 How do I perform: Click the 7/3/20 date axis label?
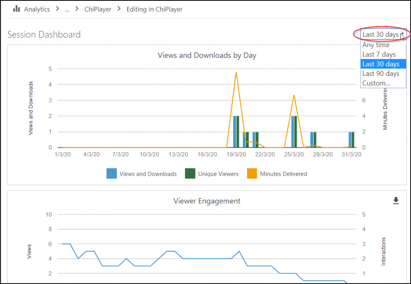pyautogui.click(x=120, y=154)
